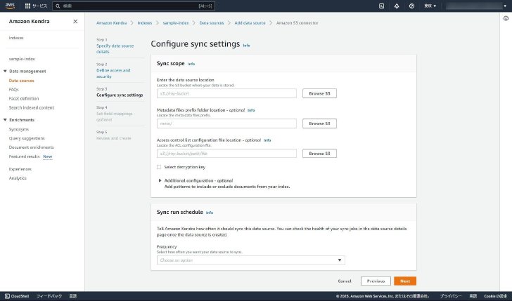This screenshot has height=301, width=512.
Task: Open the notifications bell icon
Action: pos(397,6)
